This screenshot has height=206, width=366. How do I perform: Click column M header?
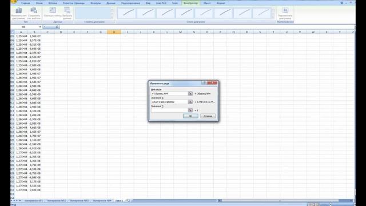point(181,32)
